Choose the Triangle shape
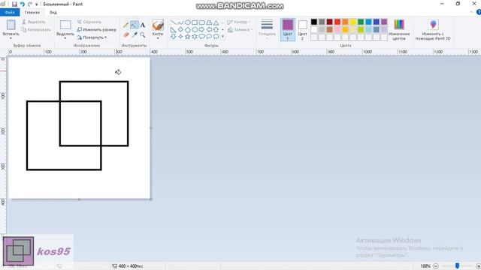This screenshot has height=270, width=481. tap(216, 22)
